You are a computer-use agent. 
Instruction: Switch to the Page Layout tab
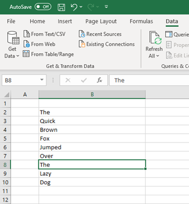click(x=101, y=21)
